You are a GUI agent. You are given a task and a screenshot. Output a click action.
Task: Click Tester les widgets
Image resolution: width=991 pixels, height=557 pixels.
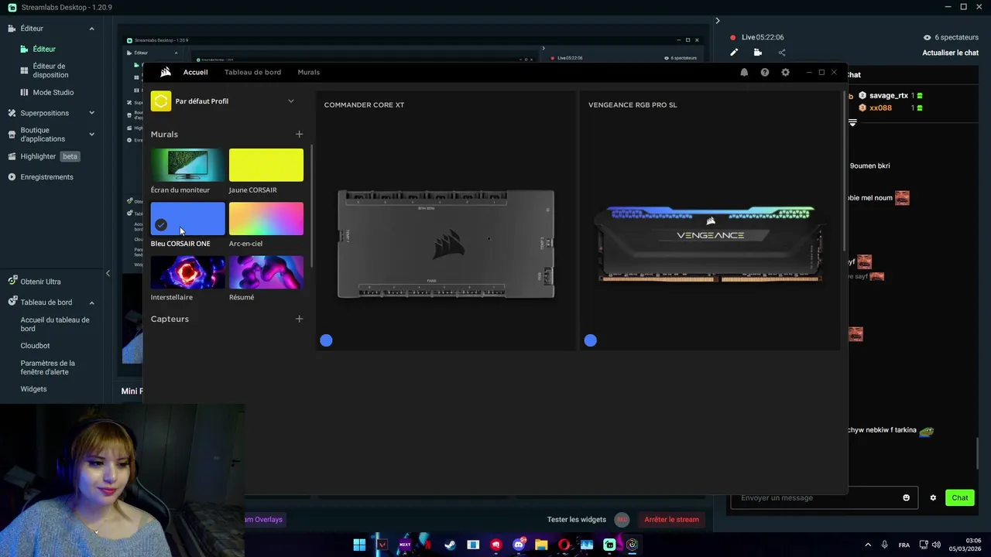(x=576, y=519)
